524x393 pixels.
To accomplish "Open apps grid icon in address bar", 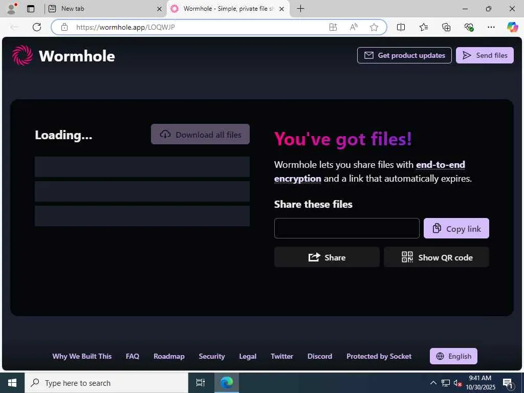I will coord(333,27).
